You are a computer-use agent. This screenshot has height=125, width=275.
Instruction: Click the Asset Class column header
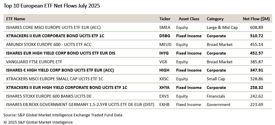pos(189,19)
